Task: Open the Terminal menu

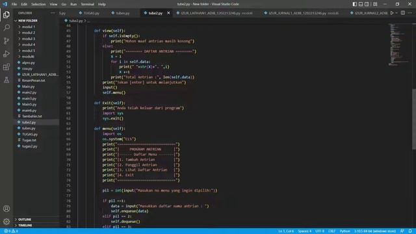Action: pyautogui.click(x=87, y=5)
